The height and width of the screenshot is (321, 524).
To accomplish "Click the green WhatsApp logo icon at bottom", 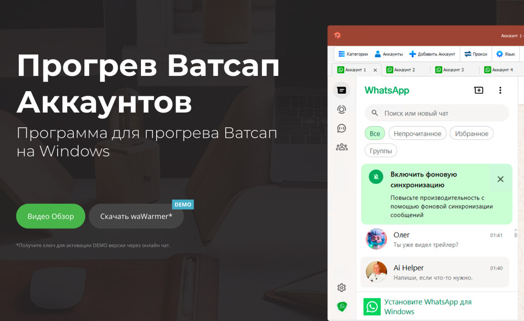I will click(x=372, y=307).
